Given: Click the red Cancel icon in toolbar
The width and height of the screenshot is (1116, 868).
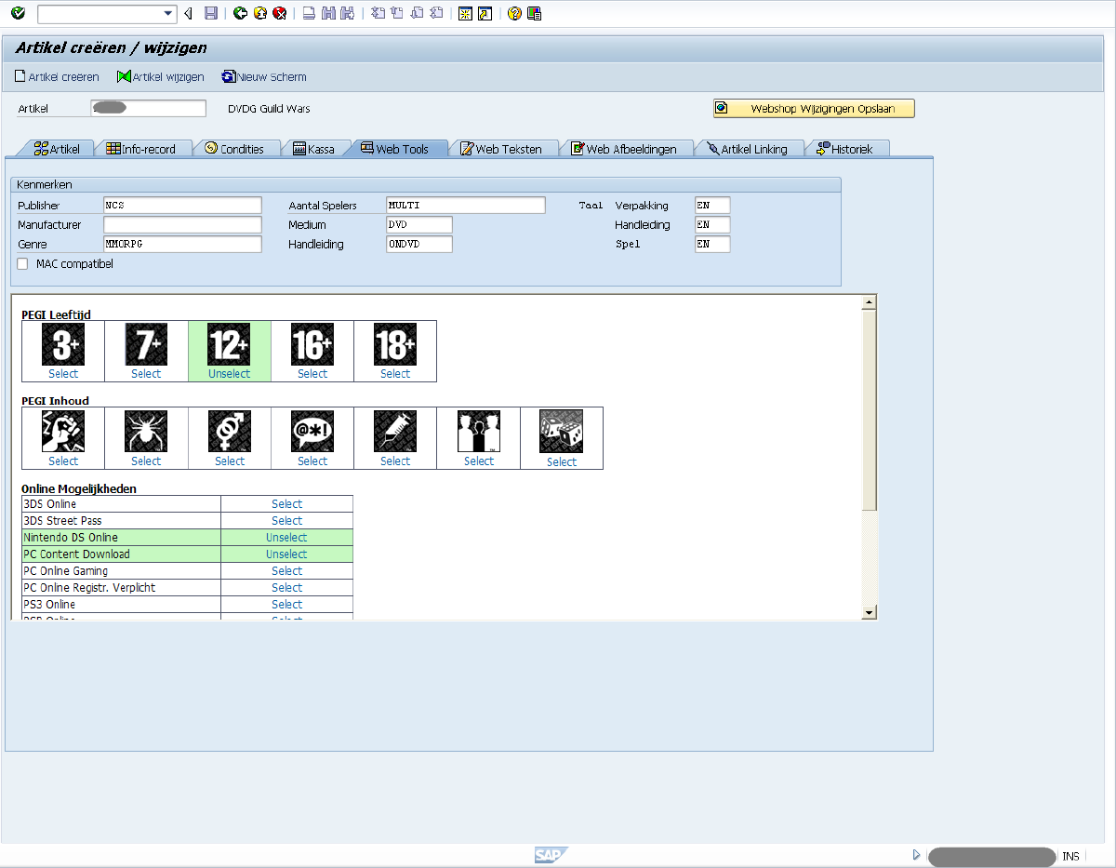Looking at the screenshot, I should (x=279, y=13).
